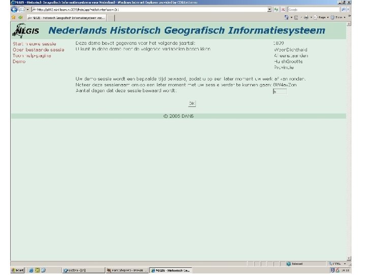Open the Favorites Center star icon
The width and height of the screenshot is (366, 275).
(x=14, y=17)
